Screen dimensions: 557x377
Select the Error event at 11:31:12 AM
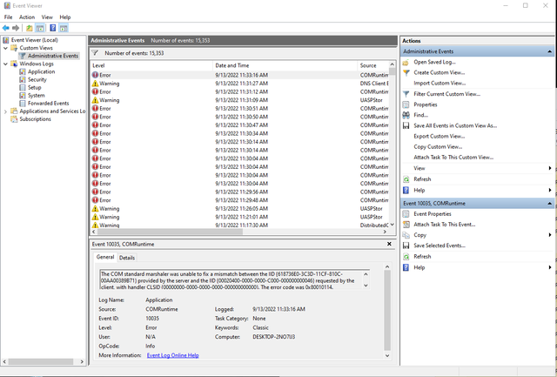(240, 91)
